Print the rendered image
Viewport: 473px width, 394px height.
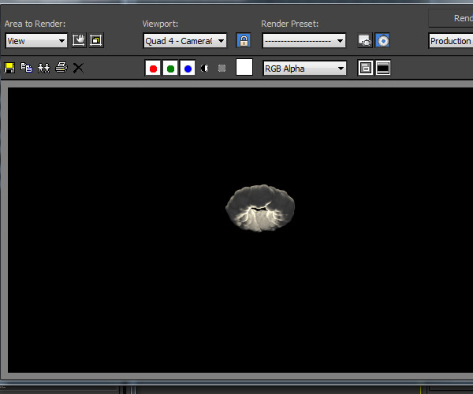(x=61, y=68)
